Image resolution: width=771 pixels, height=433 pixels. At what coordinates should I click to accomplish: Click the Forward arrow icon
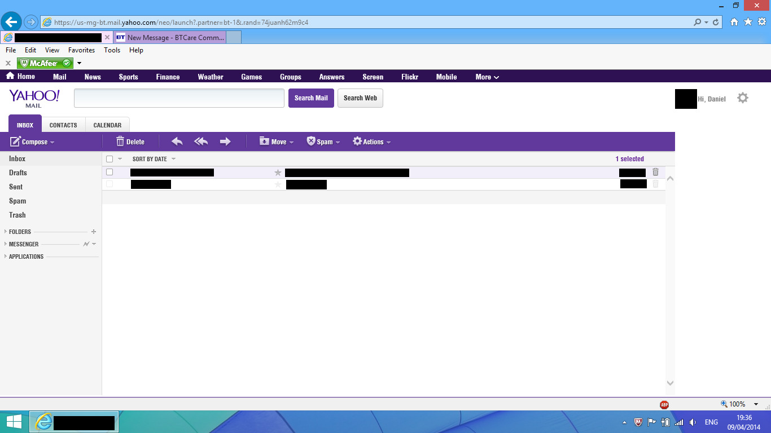click(x=225, y=142)
